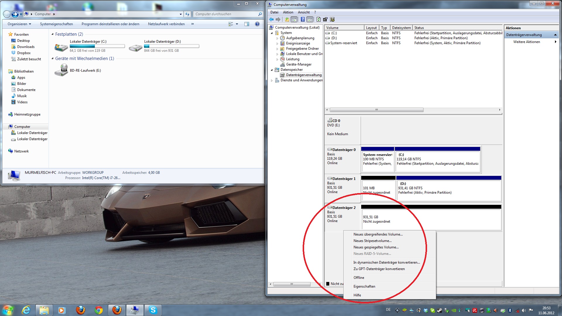Click the volume list horizontal scrollbar
562x316 pixels.
376,110
